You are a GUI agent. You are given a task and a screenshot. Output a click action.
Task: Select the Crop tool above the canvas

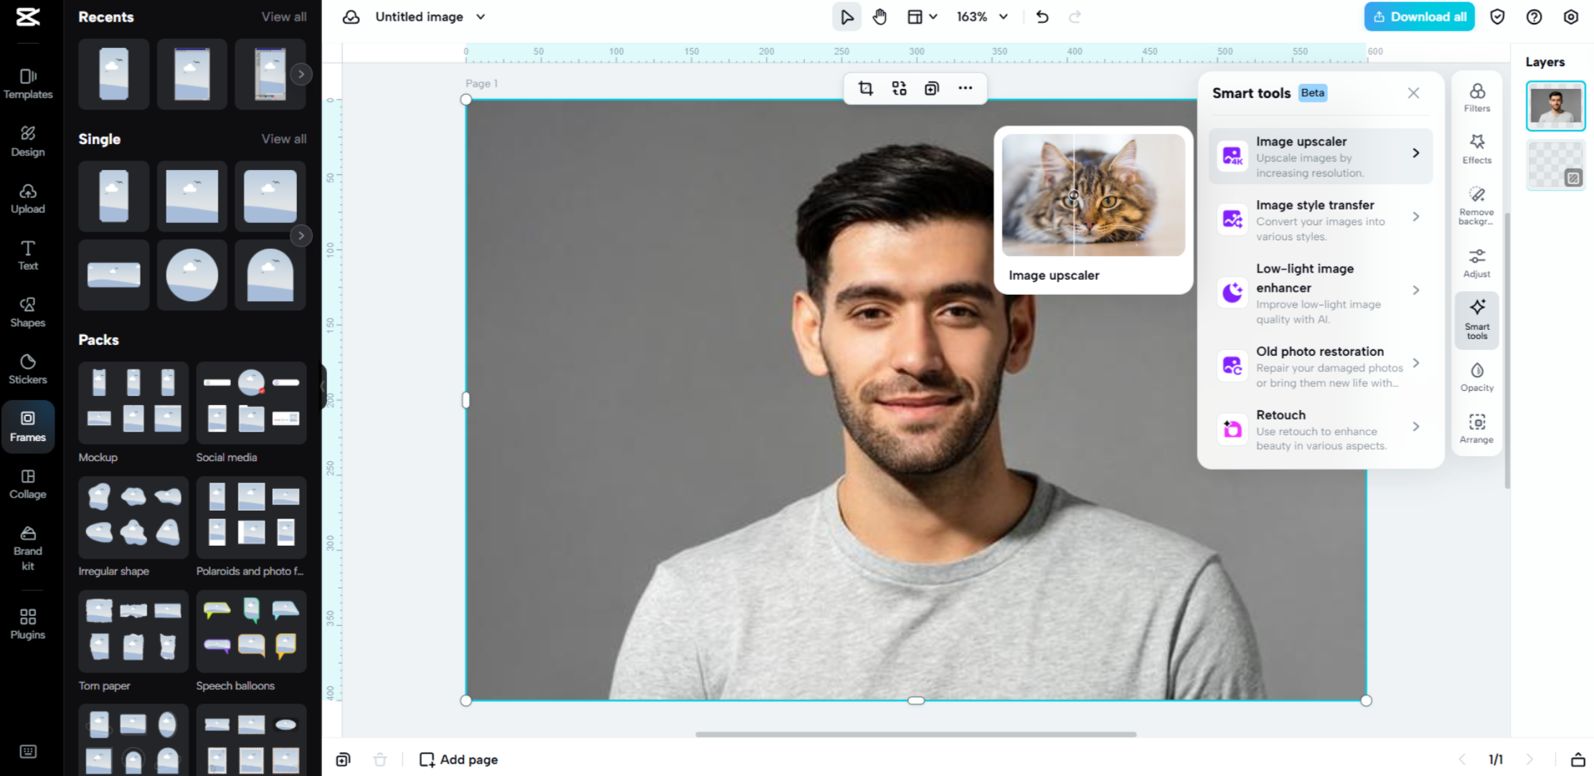[x=865, y=87]
